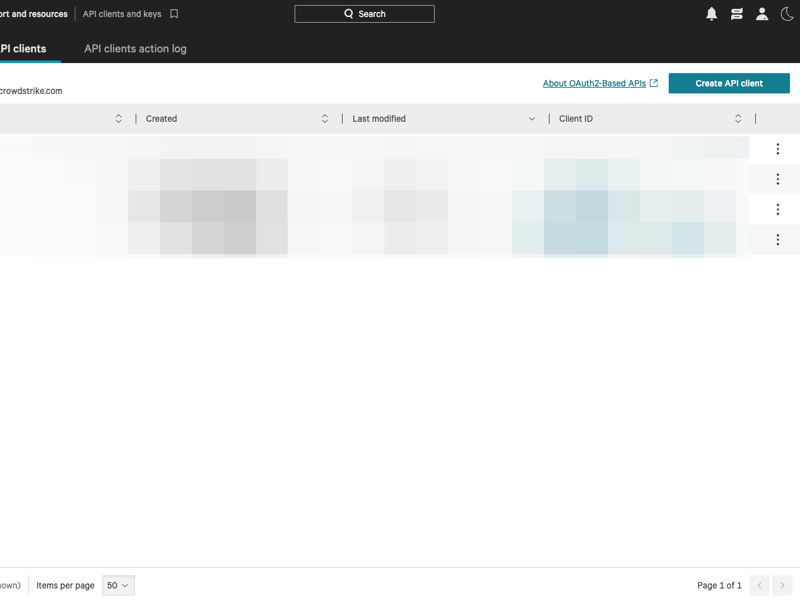
Task: Go to the next page arrow
Action: [x=782, y=585]
